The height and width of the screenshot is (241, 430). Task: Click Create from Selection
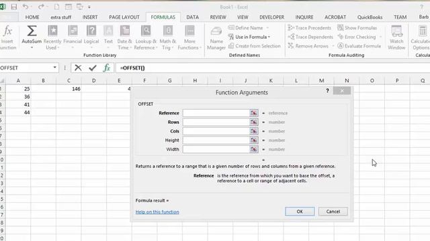coord(255,46)
